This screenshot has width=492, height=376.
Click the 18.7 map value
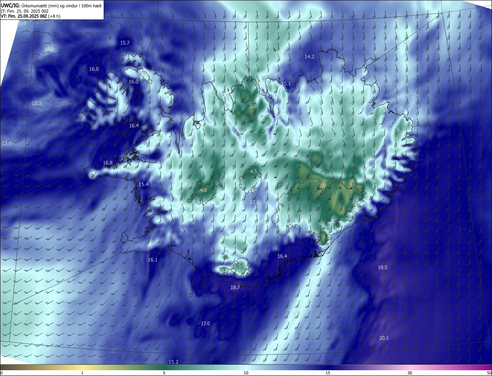point(235,288)
